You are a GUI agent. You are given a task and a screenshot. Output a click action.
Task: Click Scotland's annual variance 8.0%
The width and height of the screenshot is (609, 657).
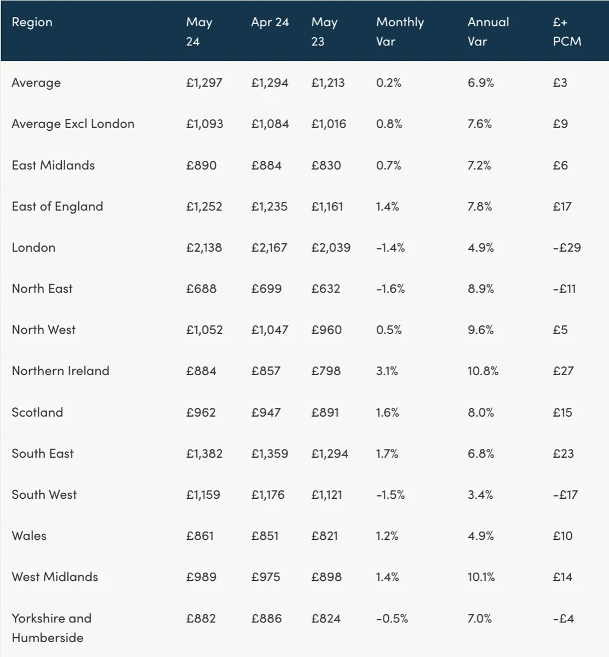coord(480,412)
